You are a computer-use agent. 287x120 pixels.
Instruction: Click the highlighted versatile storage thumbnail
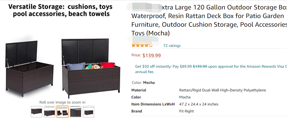(x=62, y=111)
